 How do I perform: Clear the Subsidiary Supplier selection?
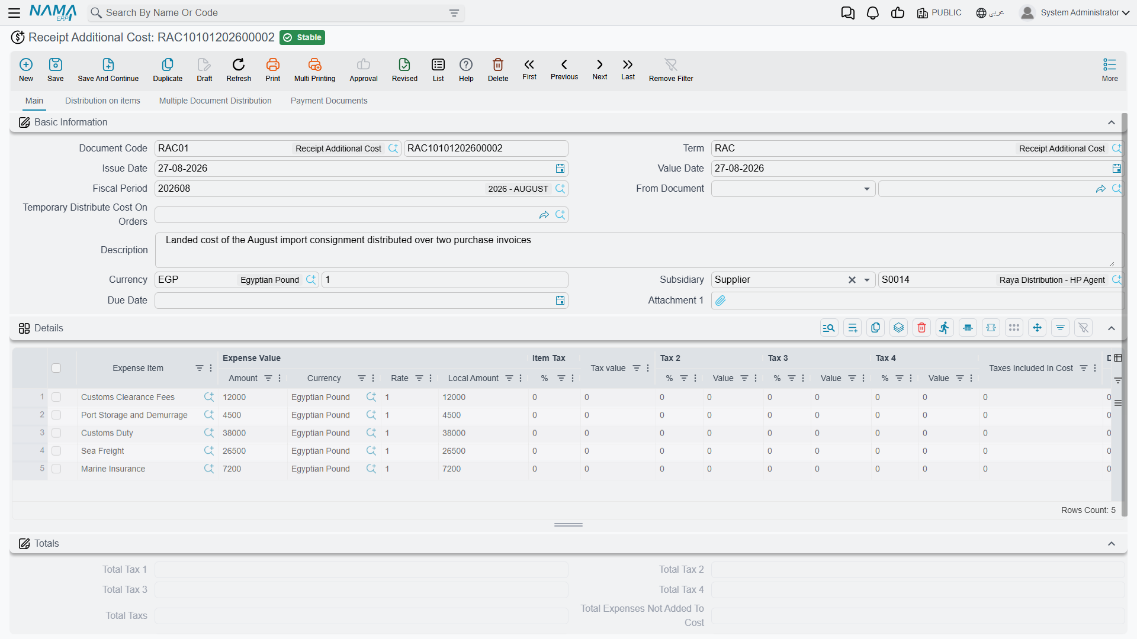pyautogui.click(x=852, y=280)
